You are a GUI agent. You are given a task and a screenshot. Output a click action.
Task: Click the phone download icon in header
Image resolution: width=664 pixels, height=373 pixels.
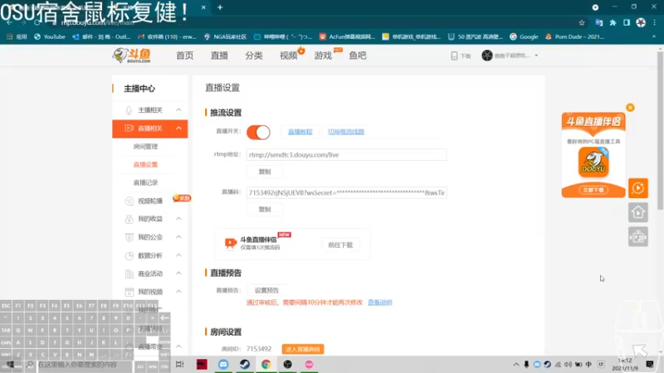point(454,56)
